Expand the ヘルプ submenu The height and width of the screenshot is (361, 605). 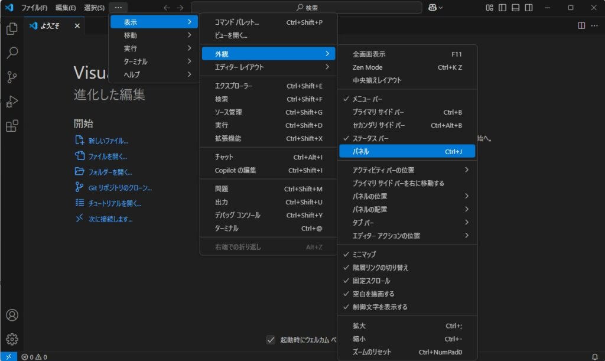154,74
